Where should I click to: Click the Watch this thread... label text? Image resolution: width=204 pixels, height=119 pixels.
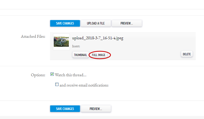[x=71, y=75]
